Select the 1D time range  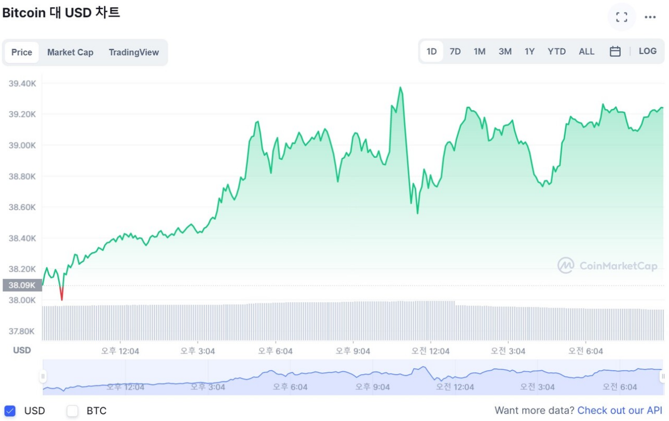tap(431, 51)
